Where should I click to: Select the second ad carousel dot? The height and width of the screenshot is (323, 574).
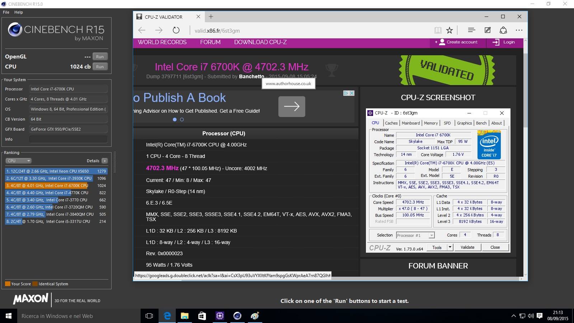tap(182, 120)
